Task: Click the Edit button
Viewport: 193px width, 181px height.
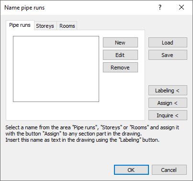Action: click(120, 55)
